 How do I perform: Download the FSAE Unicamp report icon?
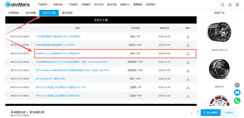188,62
